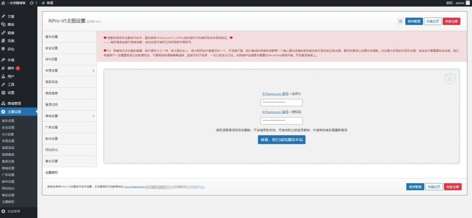This screenshot has height=218, width=472.
Task: Click the 主题设置 gear icon
Action: (3, 112)
